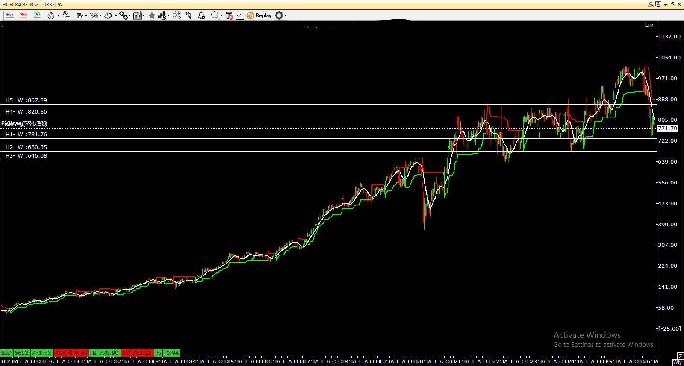Image resolution: width=684 pixels, height=366 pixels.
Task: Click the open book icon
Action: [x=137, y=15]
